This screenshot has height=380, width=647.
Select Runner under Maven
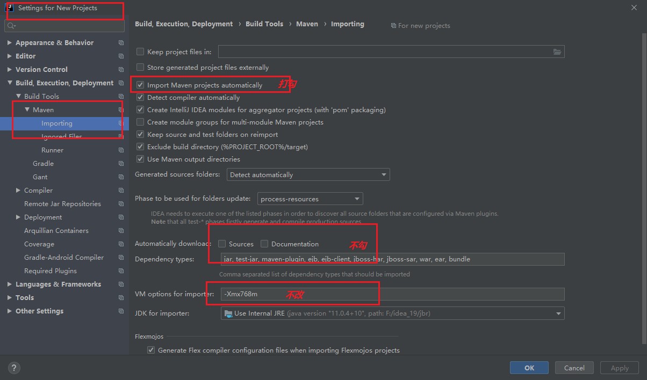52,150
